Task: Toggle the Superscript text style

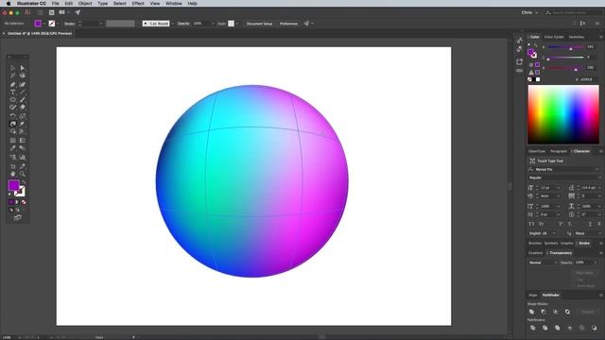Action: pos(561,224)
